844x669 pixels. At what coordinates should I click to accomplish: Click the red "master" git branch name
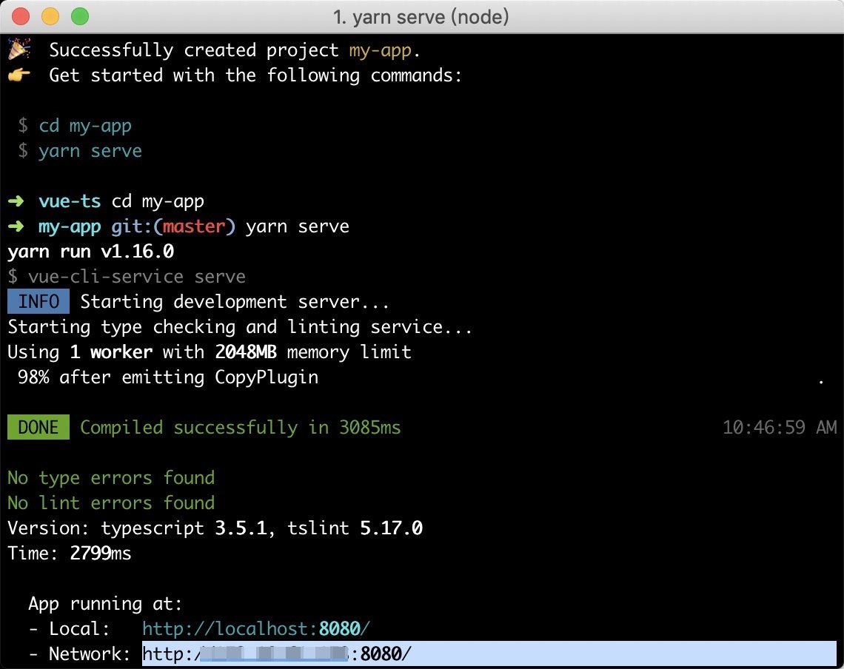pyautogui.click(x=194, y=226)
